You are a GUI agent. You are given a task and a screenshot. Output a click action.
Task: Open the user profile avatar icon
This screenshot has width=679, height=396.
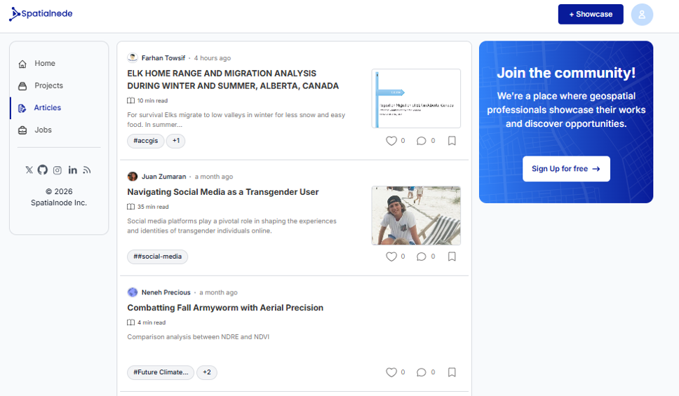pos(642,15)
